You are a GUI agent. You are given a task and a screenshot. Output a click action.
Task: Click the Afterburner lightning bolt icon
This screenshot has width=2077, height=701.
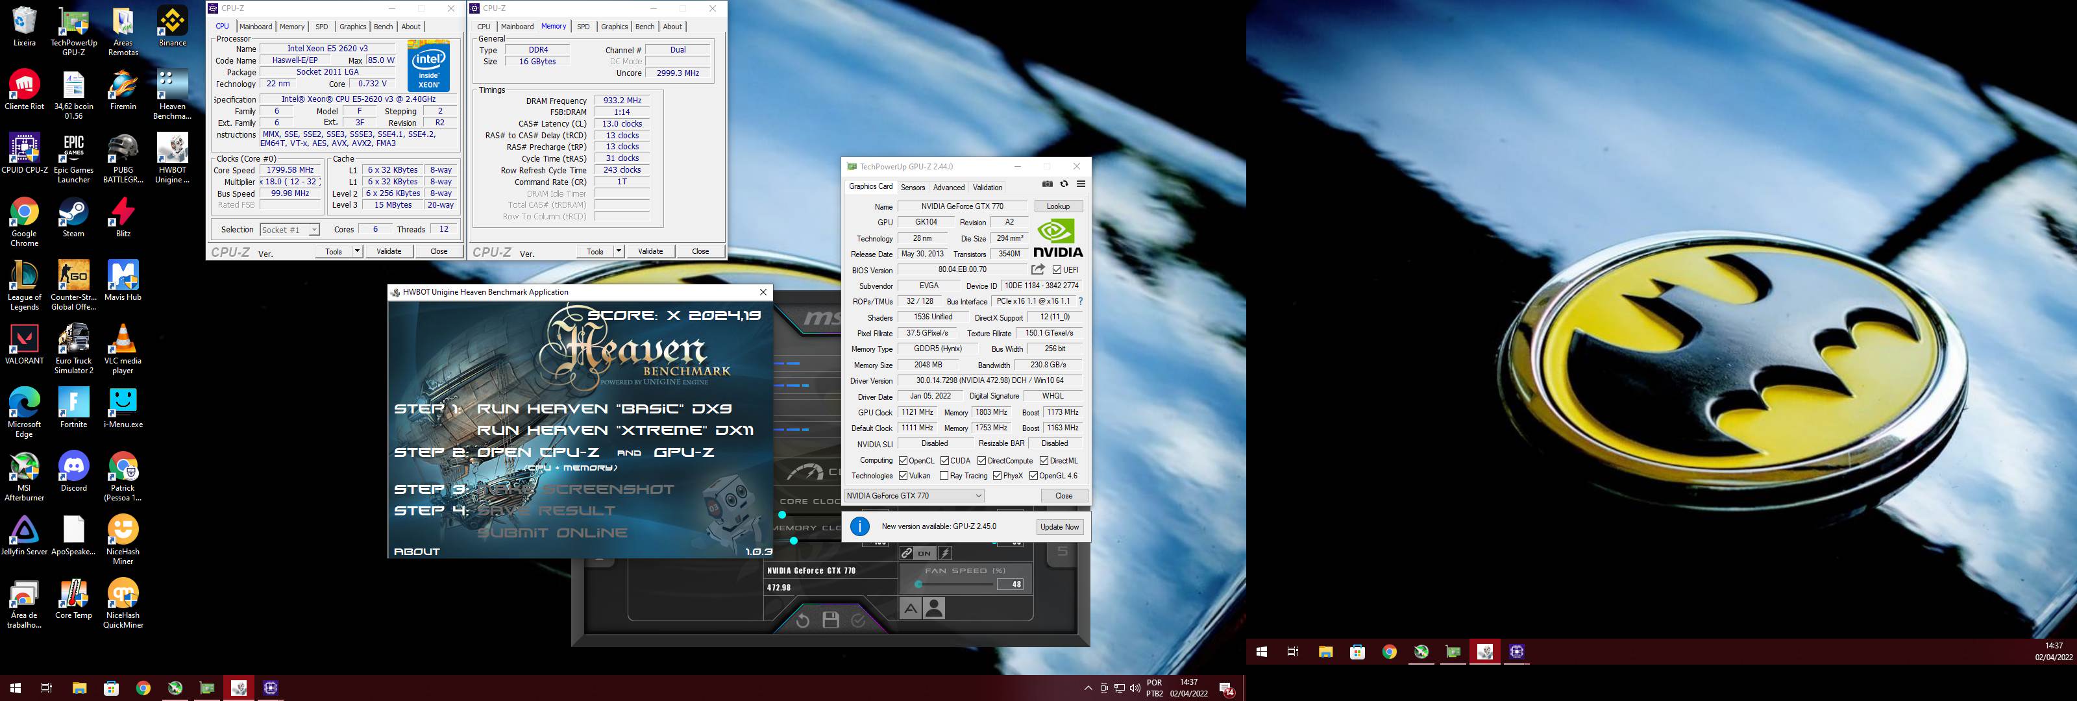946,554
